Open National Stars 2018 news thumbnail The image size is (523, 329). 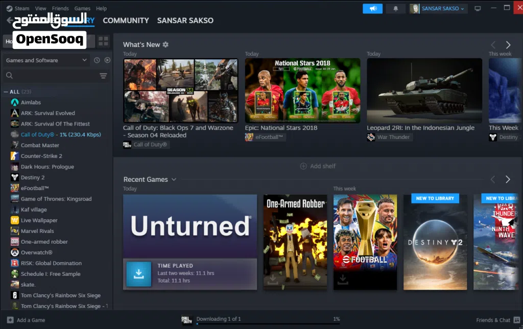pos(302,91)
